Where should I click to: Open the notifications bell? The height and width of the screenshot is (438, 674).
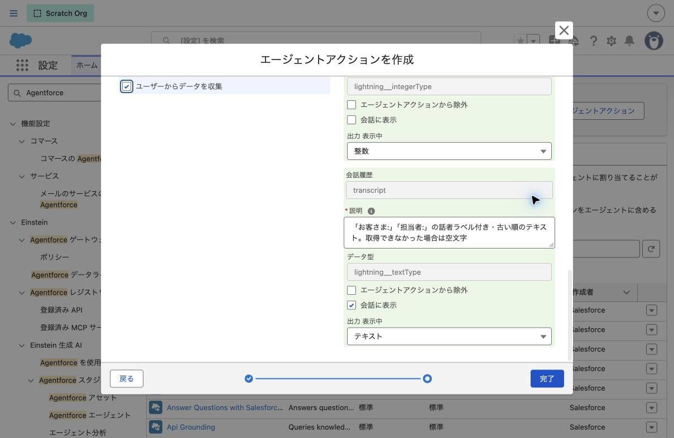pos(629,41)
